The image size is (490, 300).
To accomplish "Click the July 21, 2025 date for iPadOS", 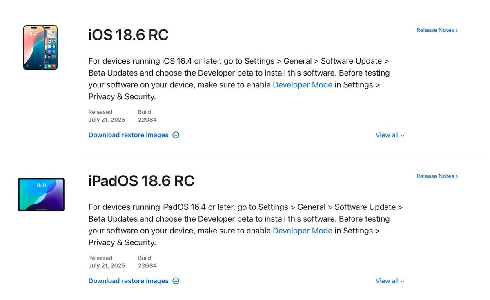I will 107,266.
